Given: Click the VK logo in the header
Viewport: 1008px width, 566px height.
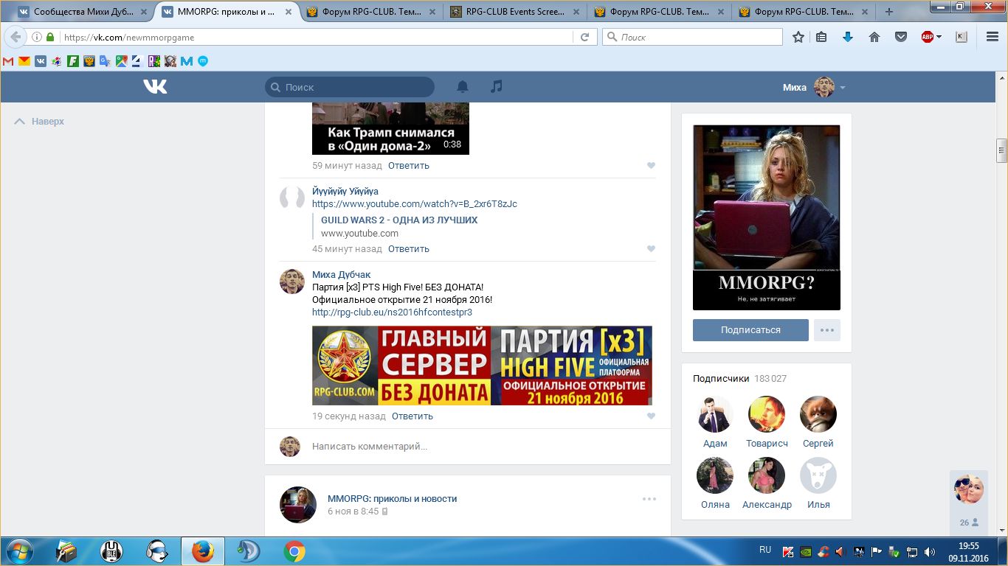Looking at the screenshot, I should pos(155,87).
